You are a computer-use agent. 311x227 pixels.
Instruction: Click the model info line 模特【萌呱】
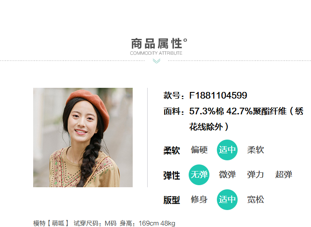coord(104,223)
